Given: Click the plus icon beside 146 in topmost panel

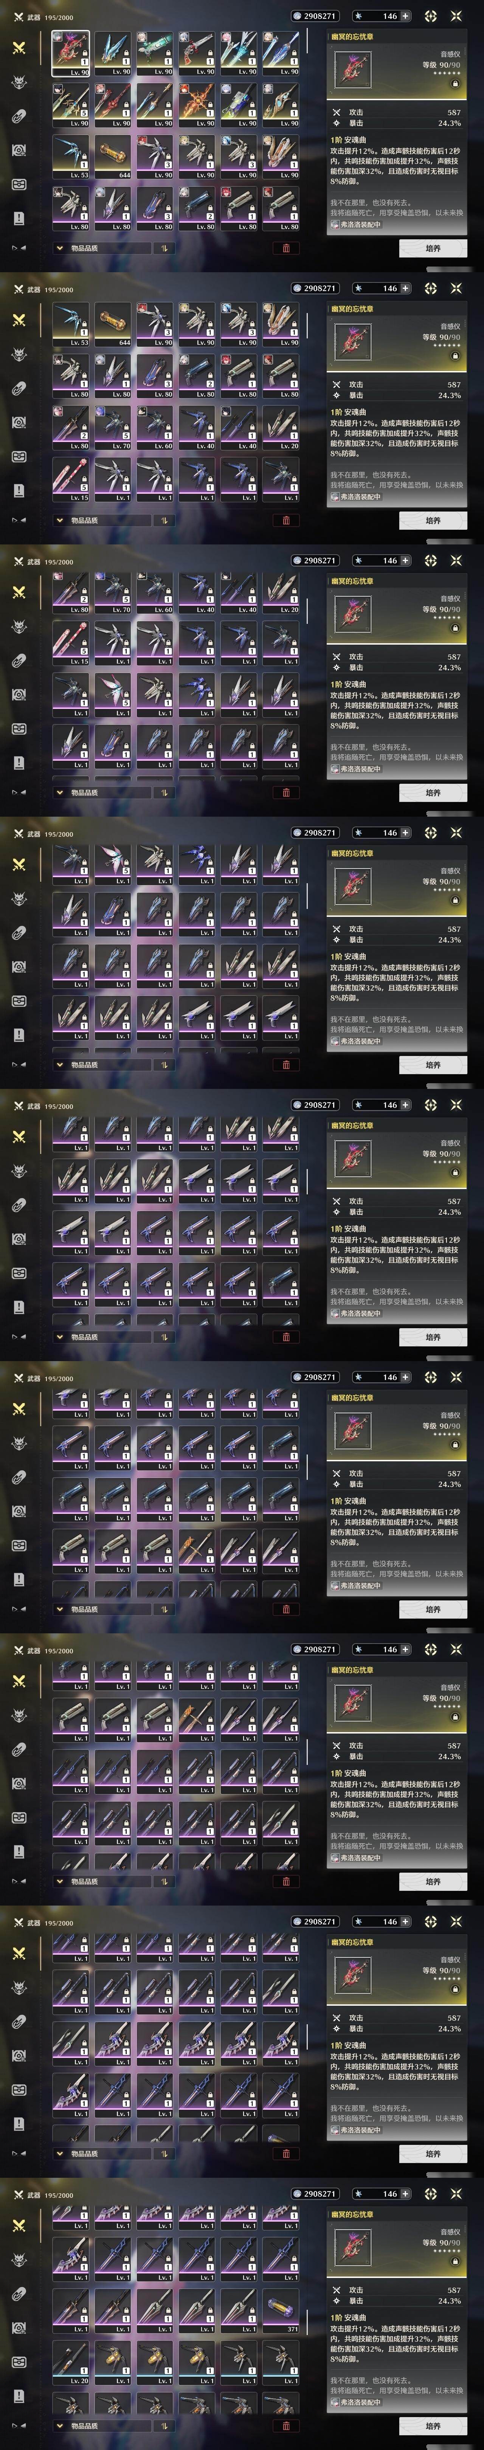Looking at the screenshot, I should (x=406, y=16).
